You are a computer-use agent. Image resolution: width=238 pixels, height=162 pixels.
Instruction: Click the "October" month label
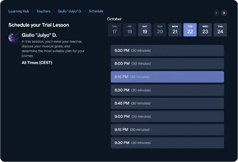[x=114, y=19]
